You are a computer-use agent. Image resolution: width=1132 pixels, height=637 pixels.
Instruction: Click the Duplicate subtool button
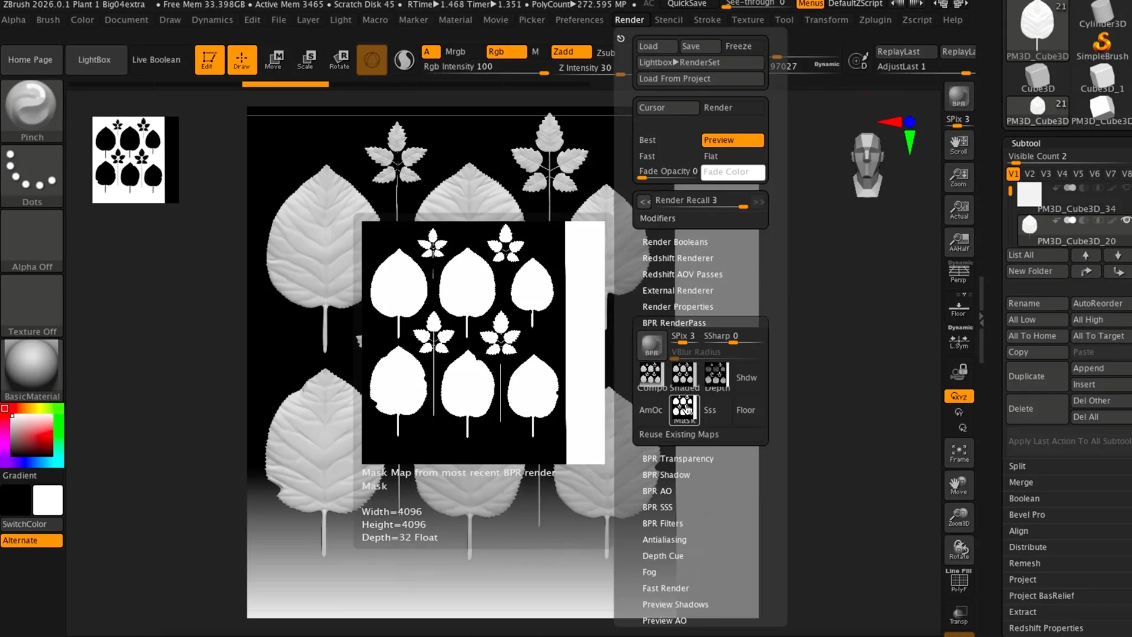click(1037, 376)
